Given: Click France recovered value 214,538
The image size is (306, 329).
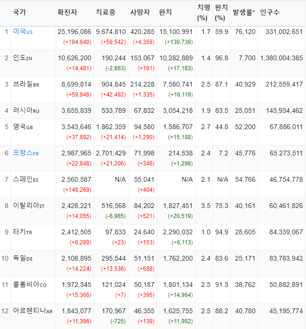Looking at the screenshot, I should [x=181, y=153].
